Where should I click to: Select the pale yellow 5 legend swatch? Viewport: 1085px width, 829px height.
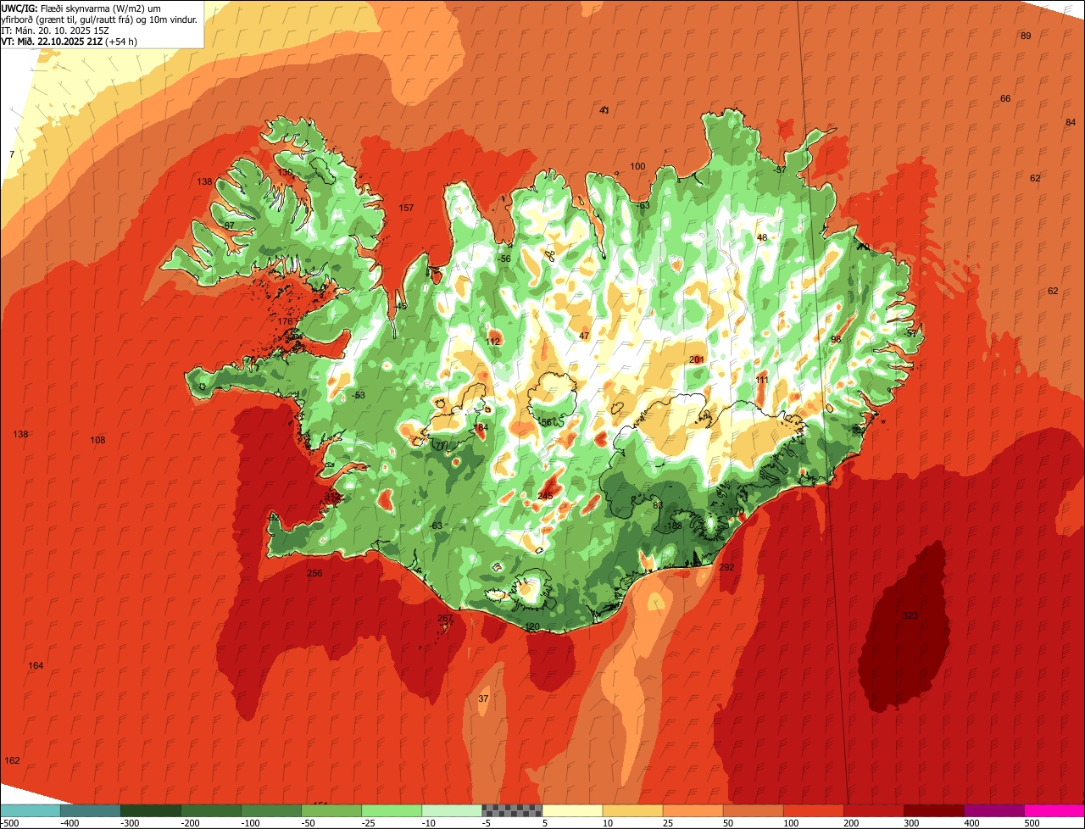(x=571, y=810)
